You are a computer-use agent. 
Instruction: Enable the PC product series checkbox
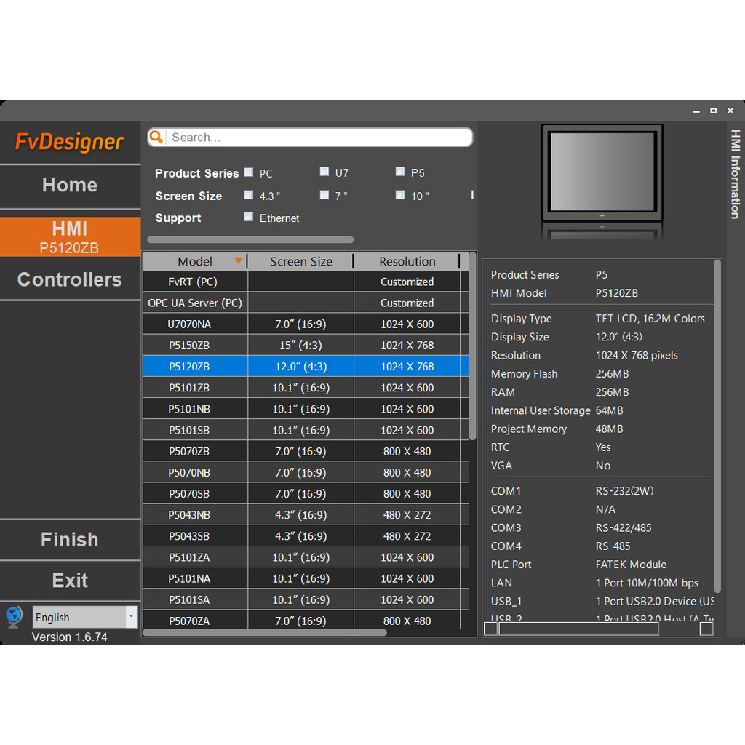249,172
